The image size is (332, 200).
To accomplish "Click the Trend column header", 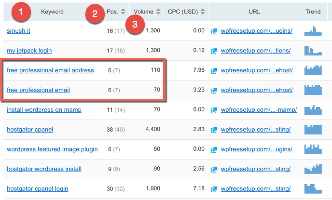I will (x=313, y=12).
